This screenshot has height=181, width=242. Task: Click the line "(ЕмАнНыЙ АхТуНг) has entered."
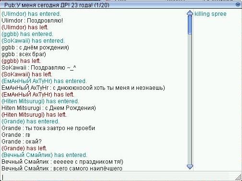[x=44, y=81]
